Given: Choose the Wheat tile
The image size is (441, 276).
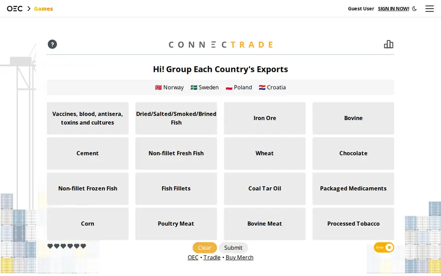Looking at the screenshot, I should (x=265, y=154).
